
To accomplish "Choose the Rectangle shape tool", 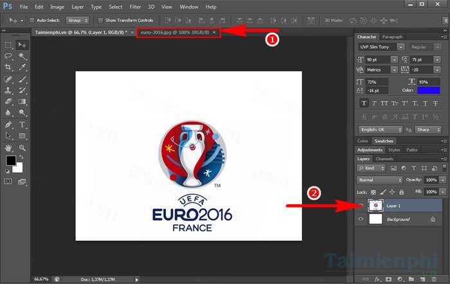I will click(x=22, y=136).
